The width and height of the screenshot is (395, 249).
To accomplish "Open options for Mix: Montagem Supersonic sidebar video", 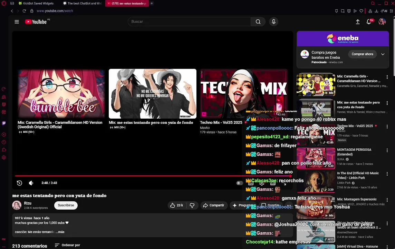I will tap(387, 200).
